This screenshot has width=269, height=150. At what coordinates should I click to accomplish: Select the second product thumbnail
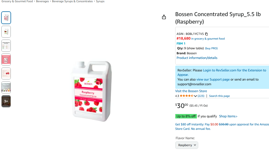click(x=6, y=32)
